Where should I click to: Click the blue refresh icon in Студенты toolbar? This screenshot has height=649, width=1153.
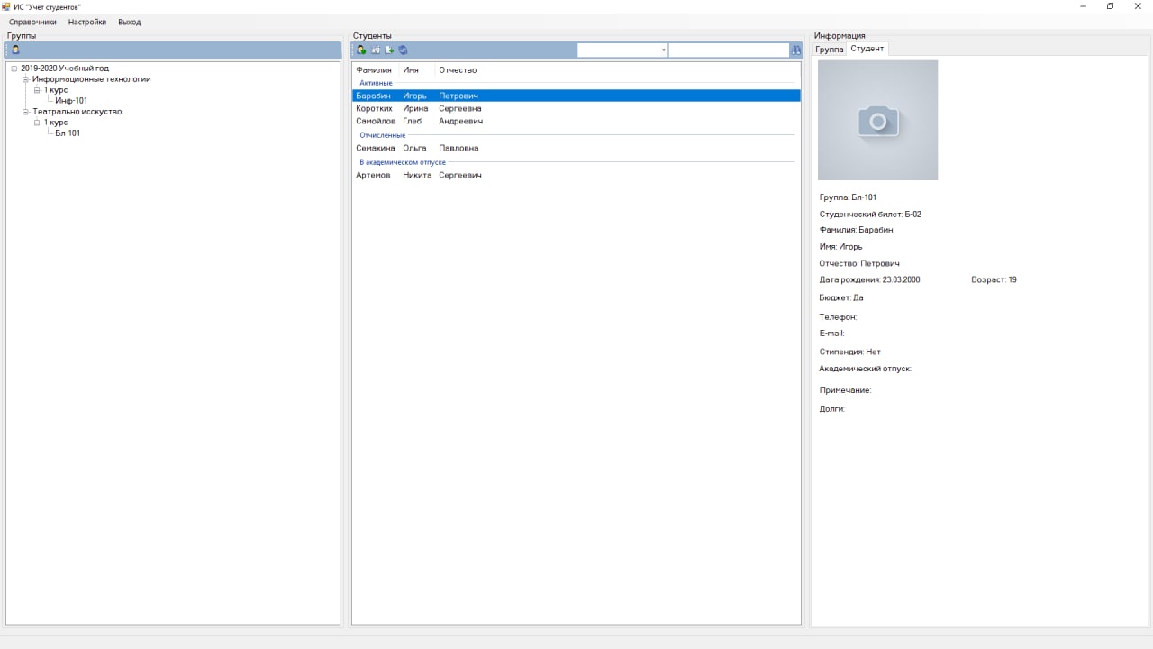tap(404, 50)
